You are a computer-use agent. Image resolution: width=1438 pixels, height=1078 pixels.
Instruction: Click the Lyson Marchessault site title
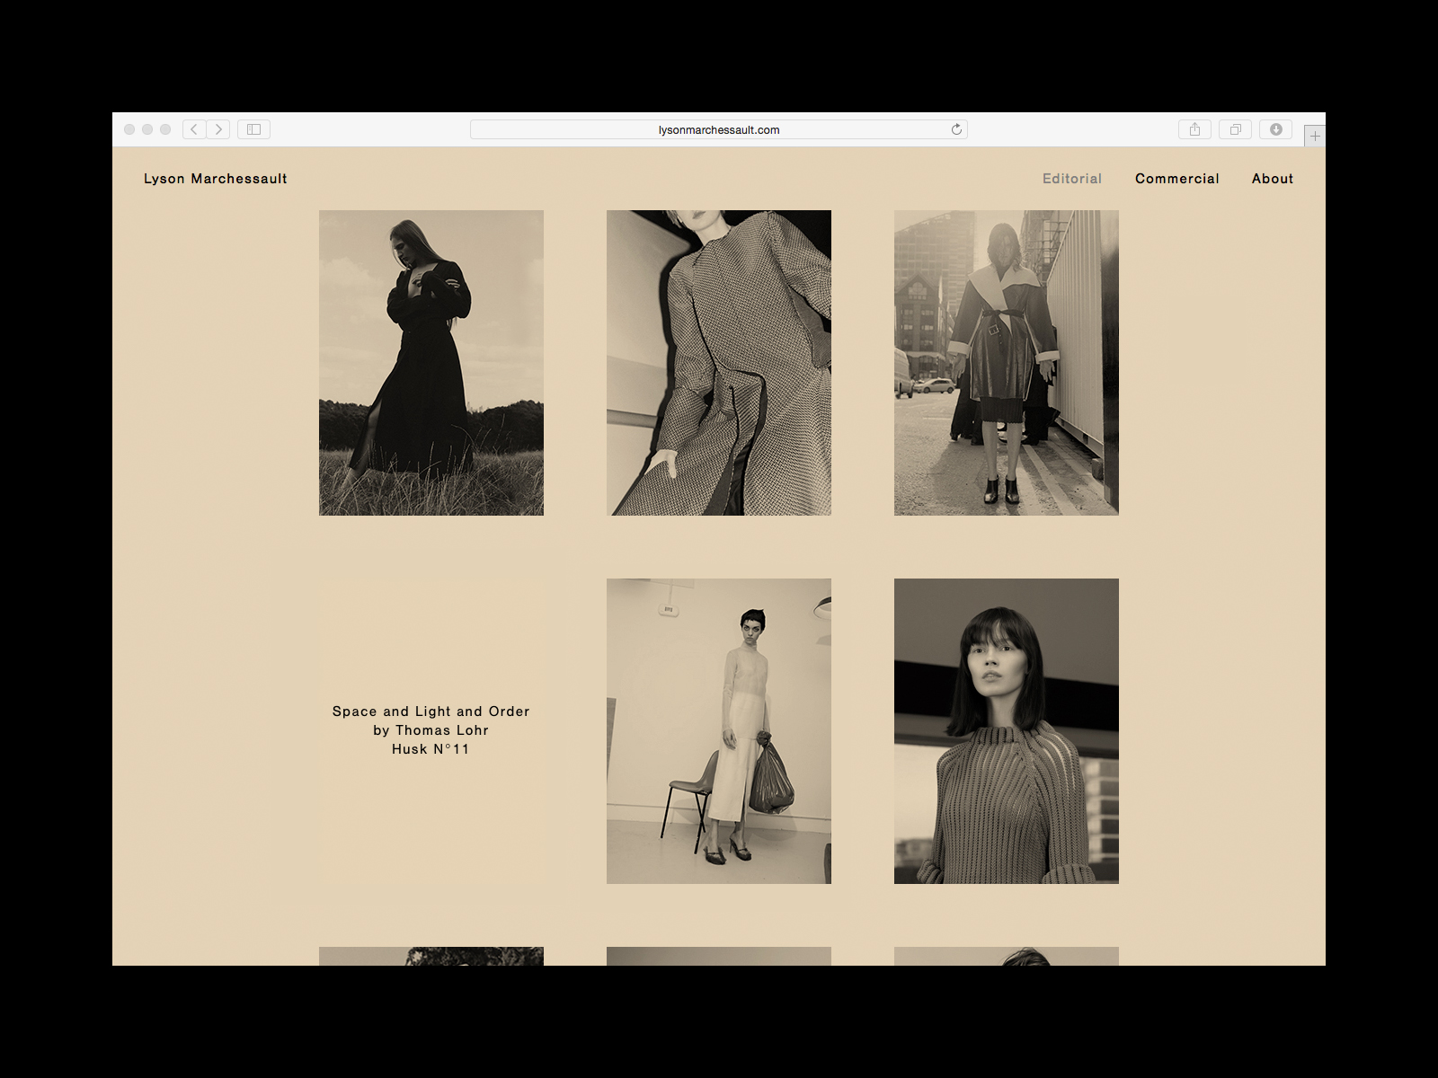[216, 179]
